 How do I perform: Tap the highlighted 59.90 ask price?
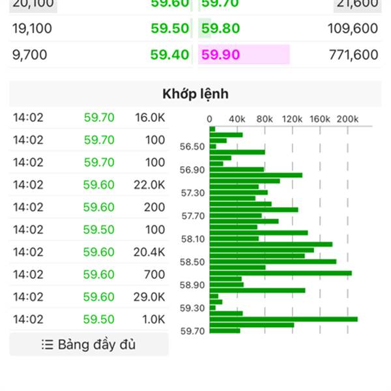221,55
